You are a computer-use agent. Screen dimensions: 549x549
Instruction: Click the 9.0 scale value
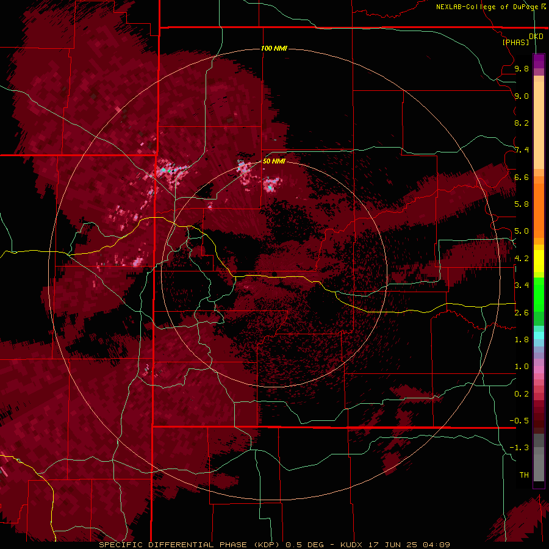click(x=522, y=96)
